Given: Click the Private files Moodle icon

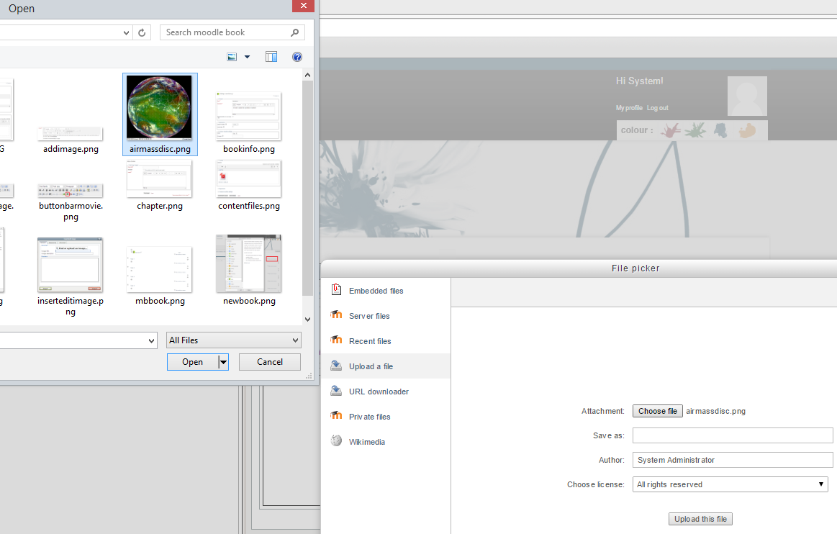Looking at the screenshot, I should [336, 415].
